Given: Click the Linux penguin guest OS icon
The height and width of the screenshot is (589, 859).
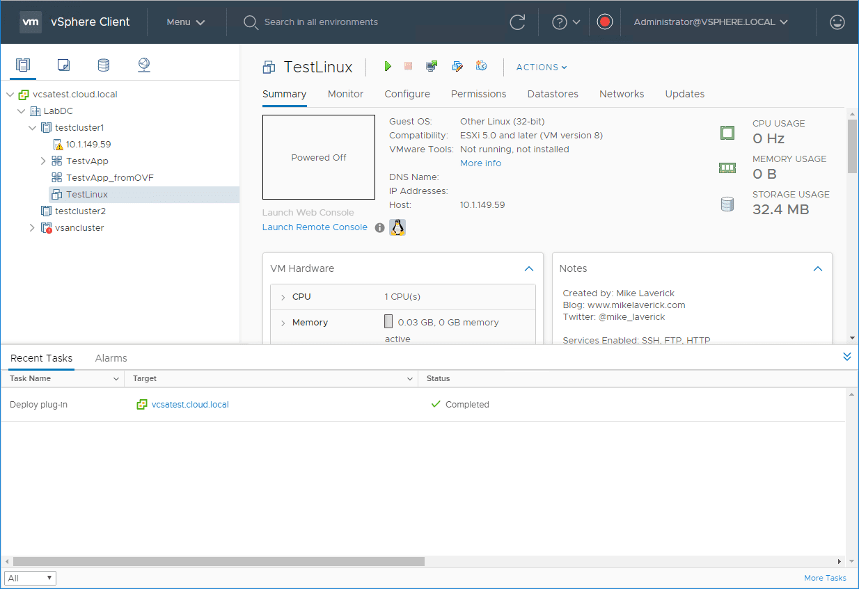Looking at the screenshot, I should 397,227.
